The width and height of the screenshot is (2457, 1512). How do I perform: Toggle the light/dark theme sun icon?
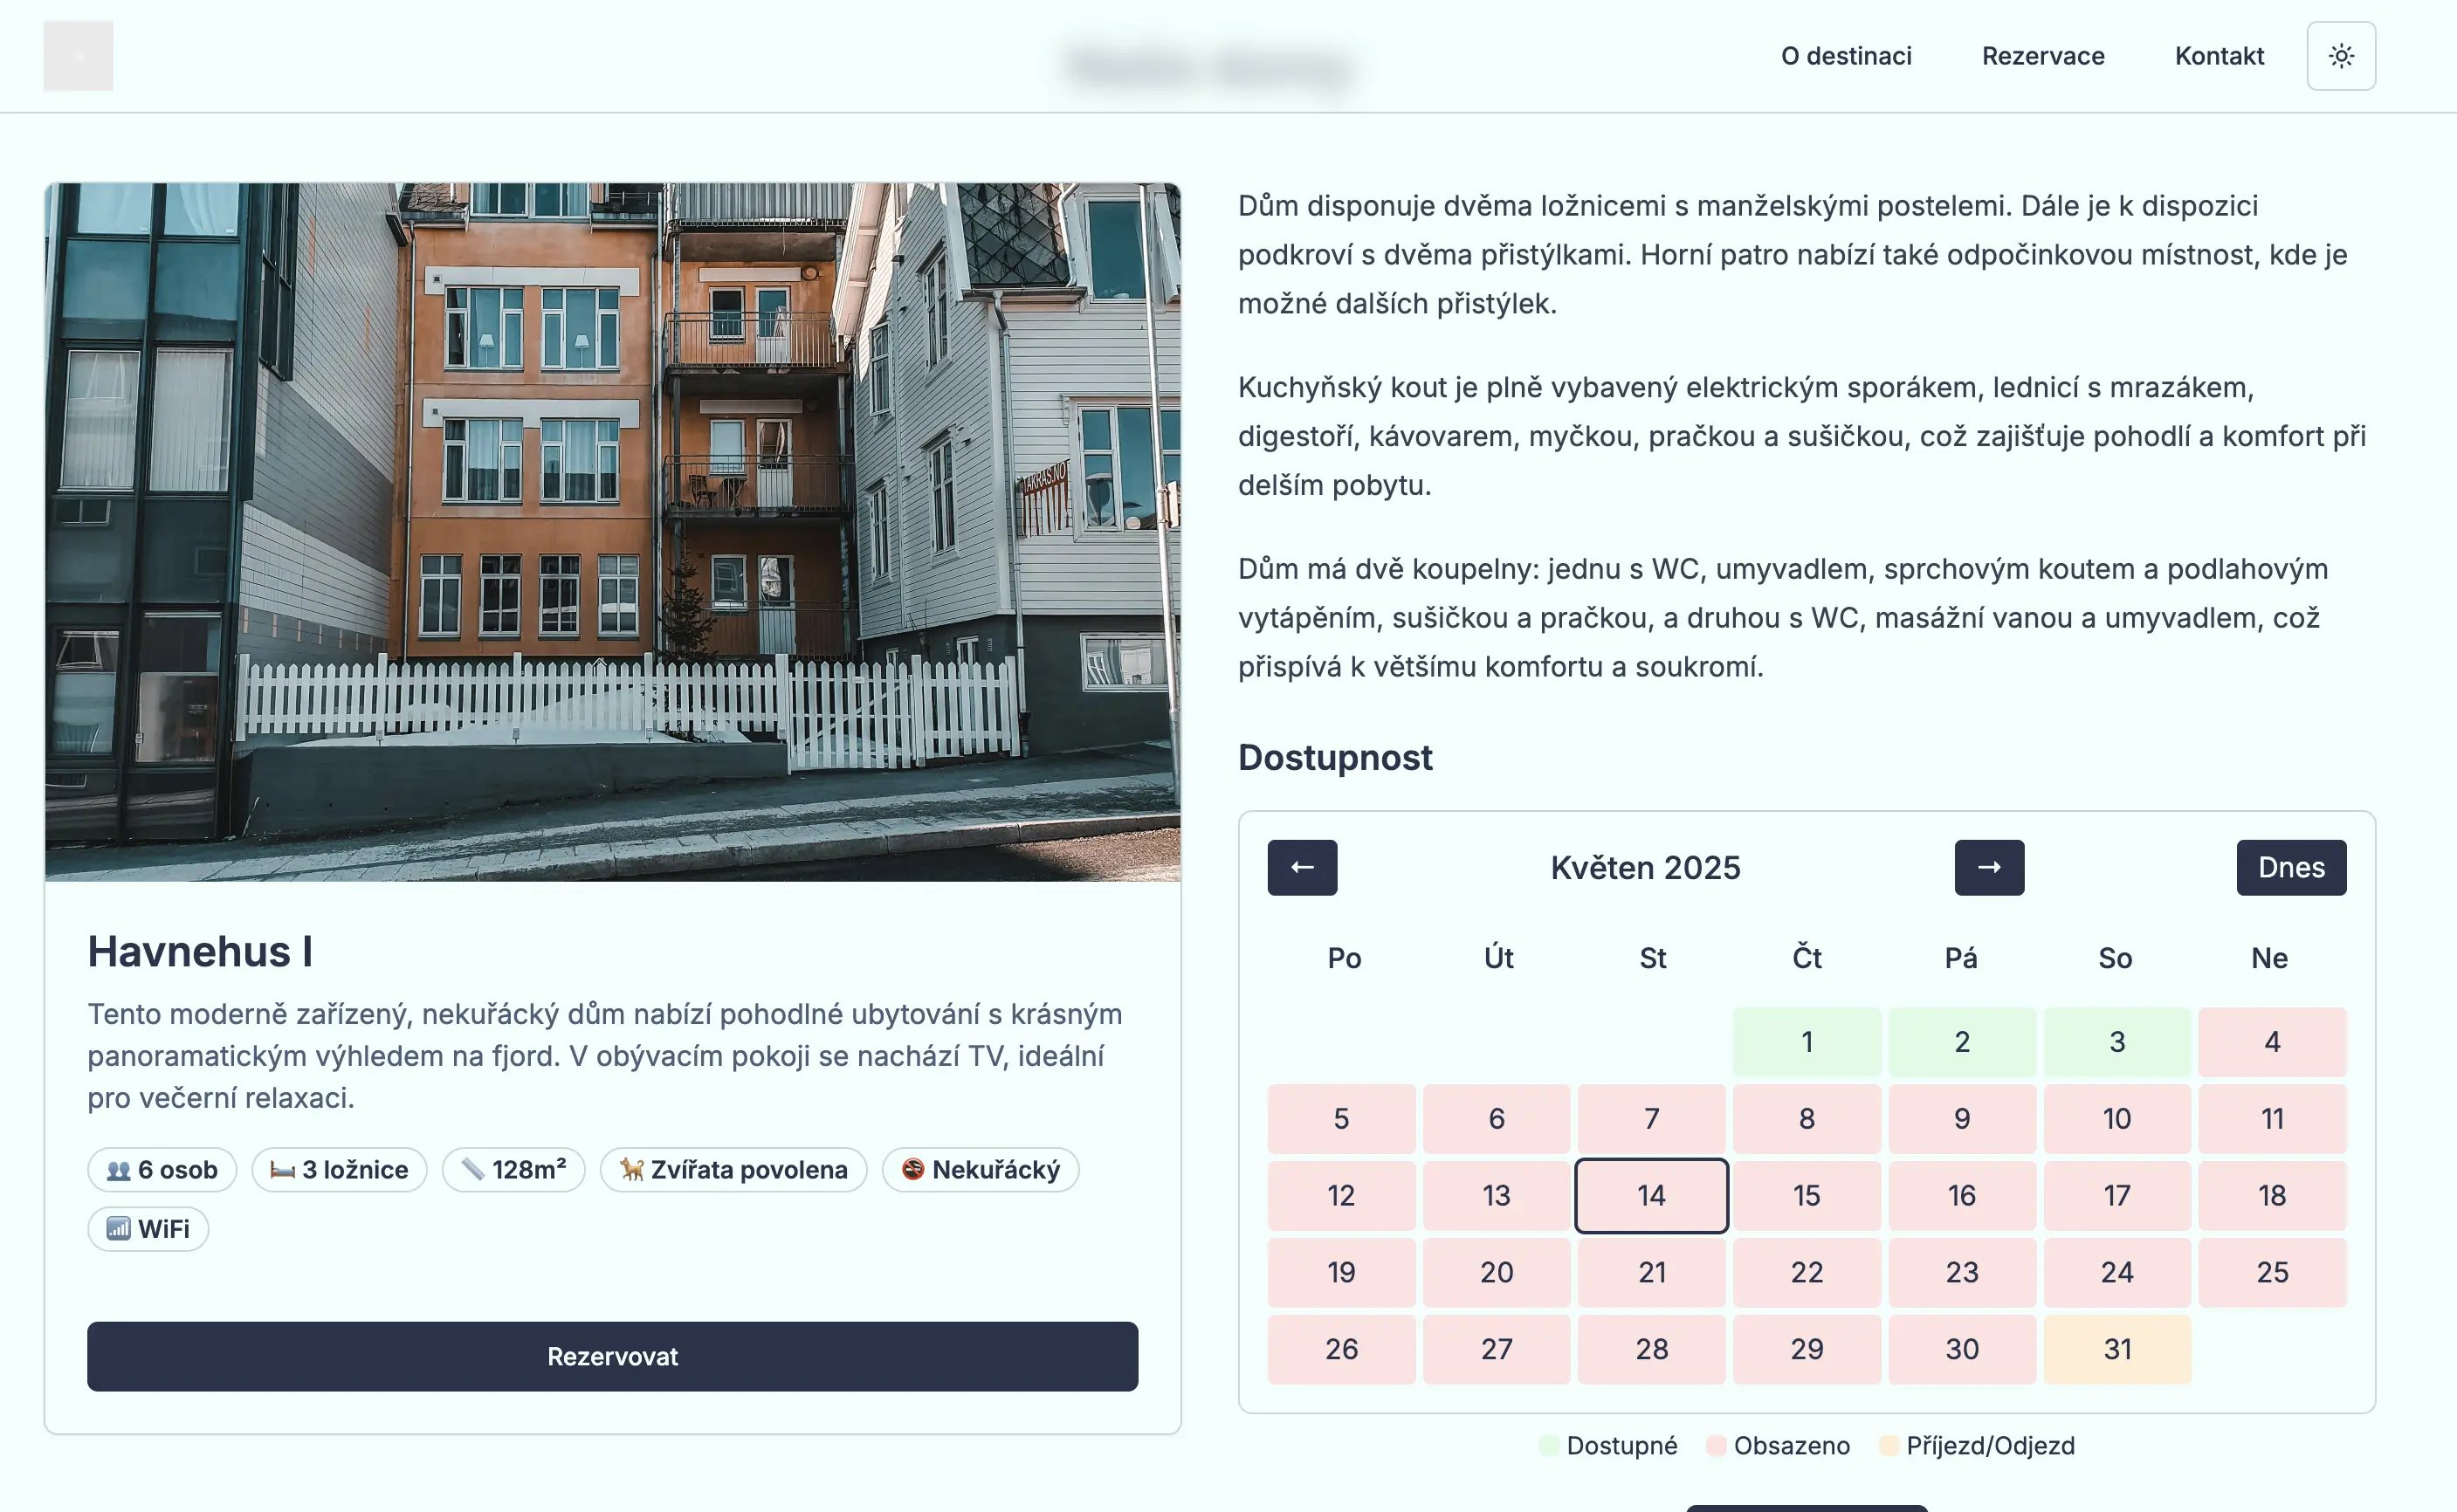coord(2340,56)
